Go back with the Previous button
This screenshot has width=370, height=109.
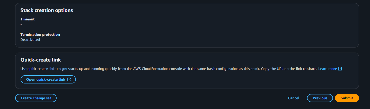[x=320, y=98]
